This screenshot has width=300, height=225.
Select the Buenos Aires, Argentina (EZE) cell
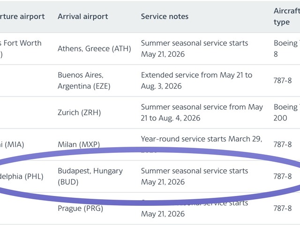tap(84, 81)
